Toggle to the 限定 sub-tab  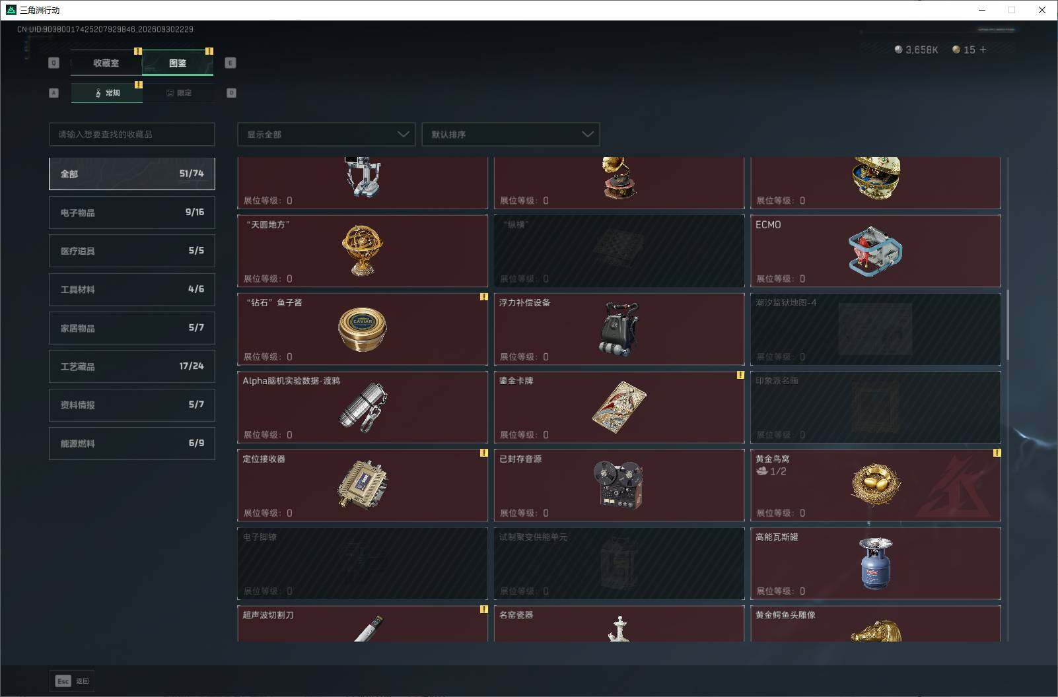tap(178, 92)
